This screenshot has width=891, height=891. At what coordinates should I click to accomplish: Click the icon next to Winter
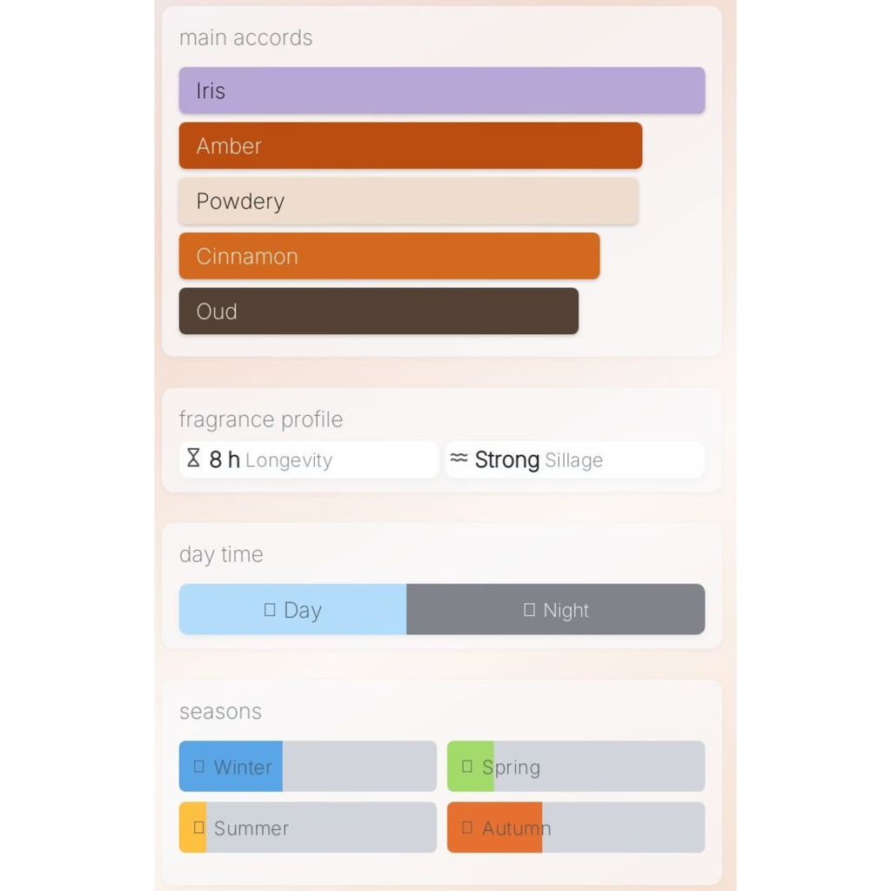(199, 767)
